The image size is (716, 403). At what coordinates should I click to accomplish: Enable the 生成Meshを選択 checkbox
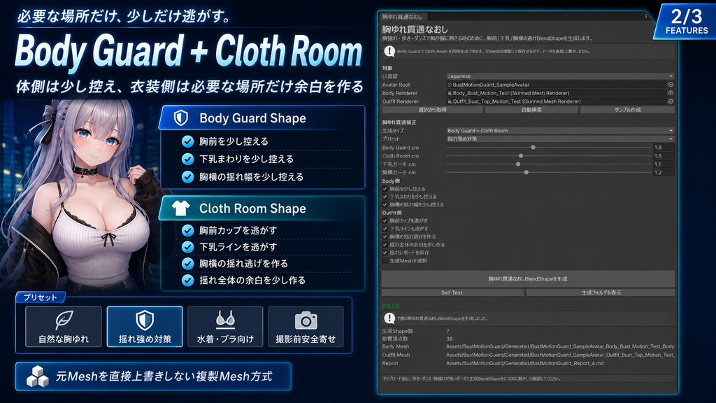385,260
